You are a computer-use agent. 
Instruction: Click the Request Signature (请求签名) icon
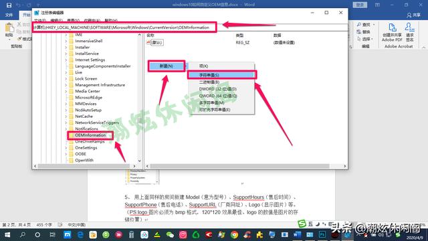pyautogui.click(x=410, y=27)
